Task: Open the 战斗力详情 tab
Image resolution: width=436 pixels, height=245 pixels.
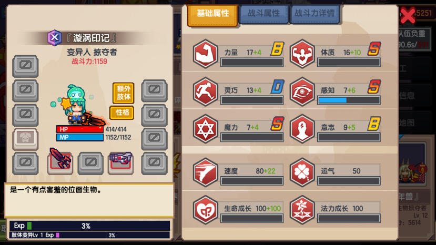Action: (x=315, y=14)
